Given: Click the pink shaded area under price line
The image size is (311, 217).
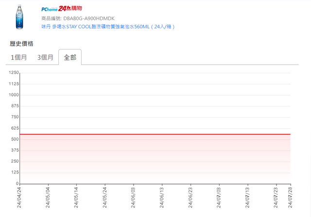Looking at the screenshot, I should pos(155,159).
